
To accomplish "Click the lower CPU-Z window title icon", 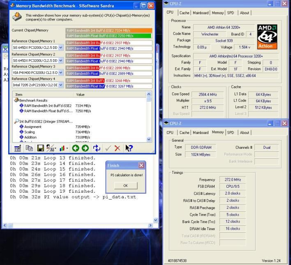I will 166,123.
